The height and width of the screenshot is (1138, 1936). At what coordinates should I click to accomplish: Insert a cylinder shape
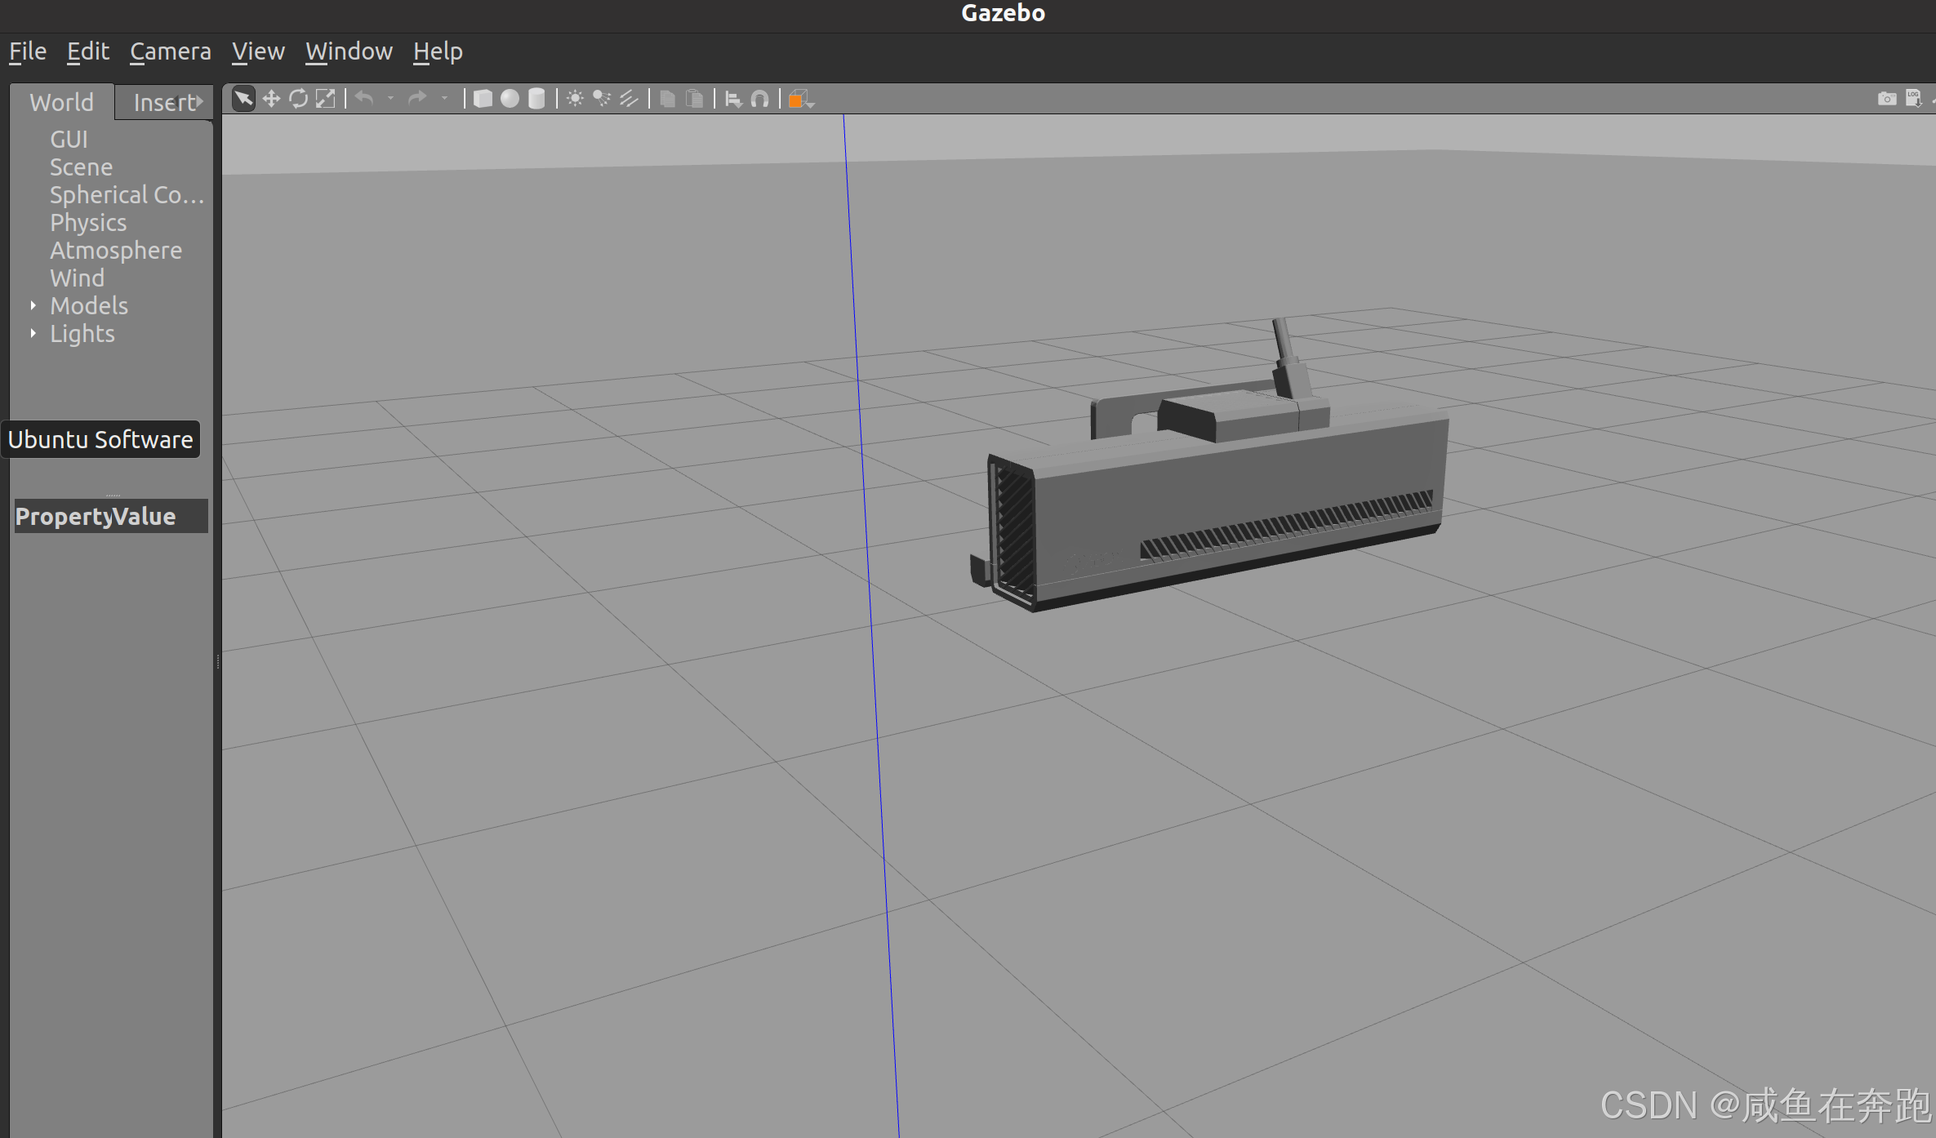point(536,99)
